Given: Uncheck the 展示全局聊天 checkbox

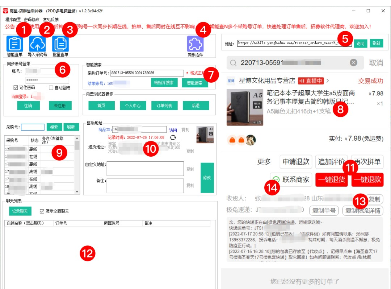Looking at the screenshot, I should (42, 211).
